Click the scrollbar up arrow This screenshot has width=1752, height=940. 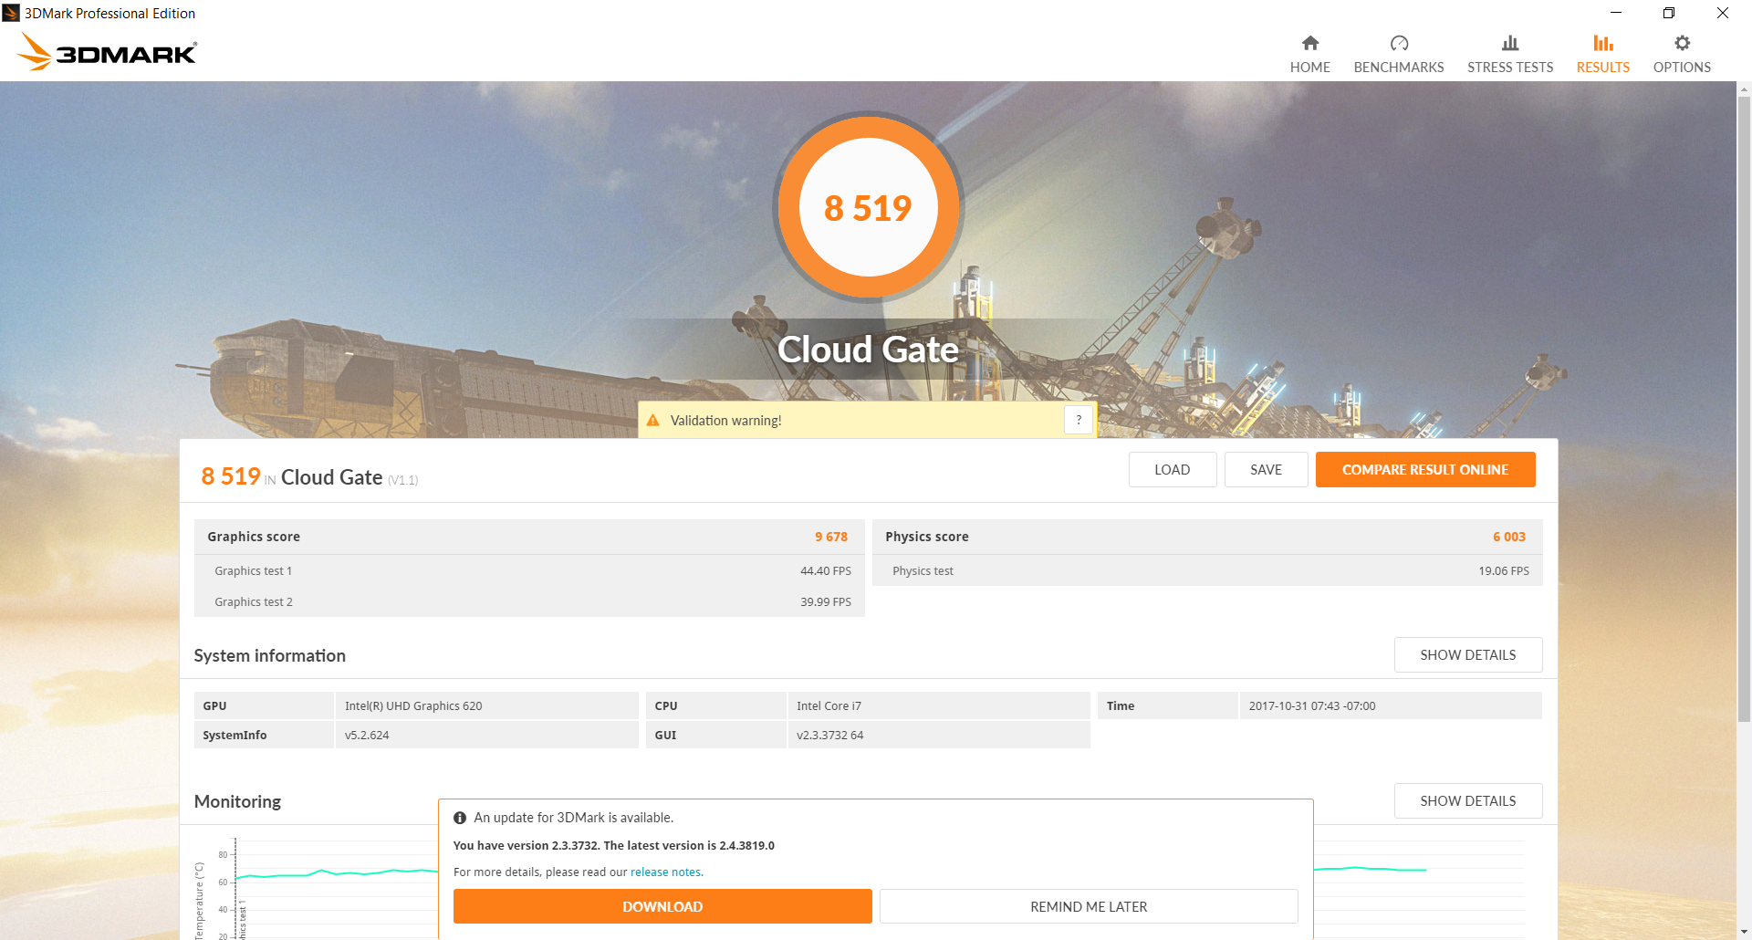click(1745, 89)
